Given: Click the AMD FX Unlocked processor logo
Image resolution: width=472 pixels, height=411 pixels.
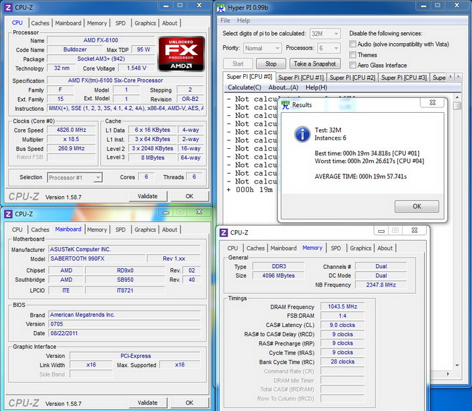Looking at the screenshot, I should 181,54.
